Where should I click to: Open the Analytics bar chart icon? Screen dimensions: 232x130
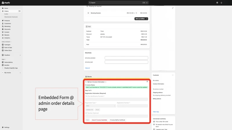3,38
